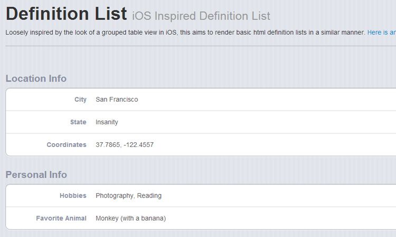This screenshot has height=237, width=396.
Task: Click the longitude value -122.4557
Action: tap(138, 145)
